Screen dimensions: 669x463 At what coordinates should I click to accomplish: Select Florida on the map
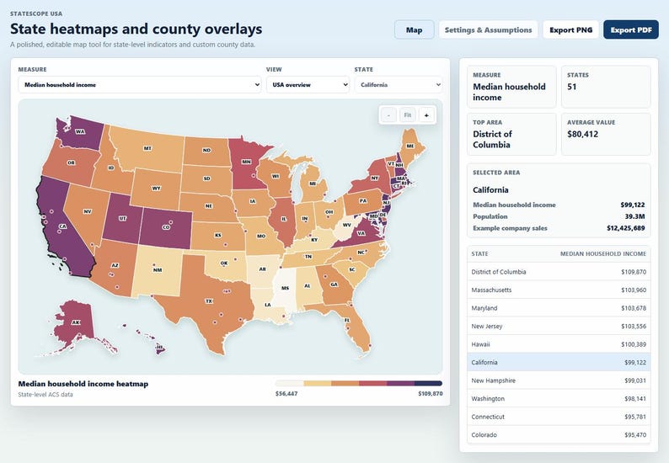[347, 320]
